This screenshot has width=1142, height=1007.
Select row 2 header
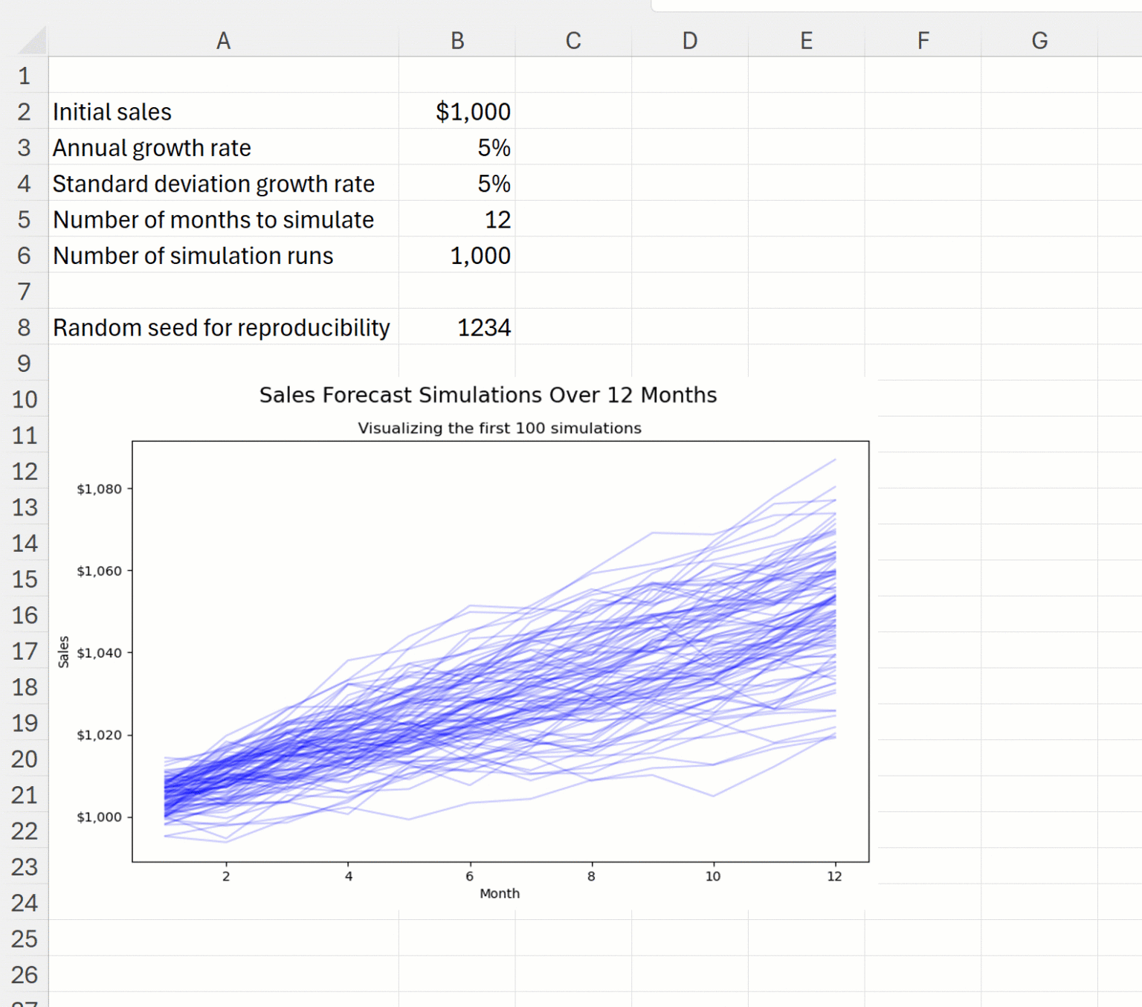[25, 112]
